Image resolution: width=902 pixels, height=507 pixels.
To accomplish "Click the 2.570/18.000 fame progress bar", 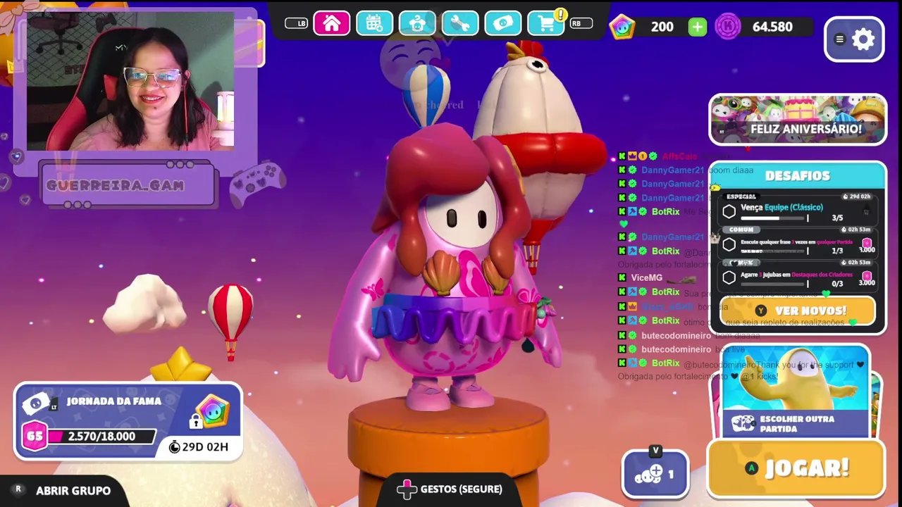I will coord(101,437).
